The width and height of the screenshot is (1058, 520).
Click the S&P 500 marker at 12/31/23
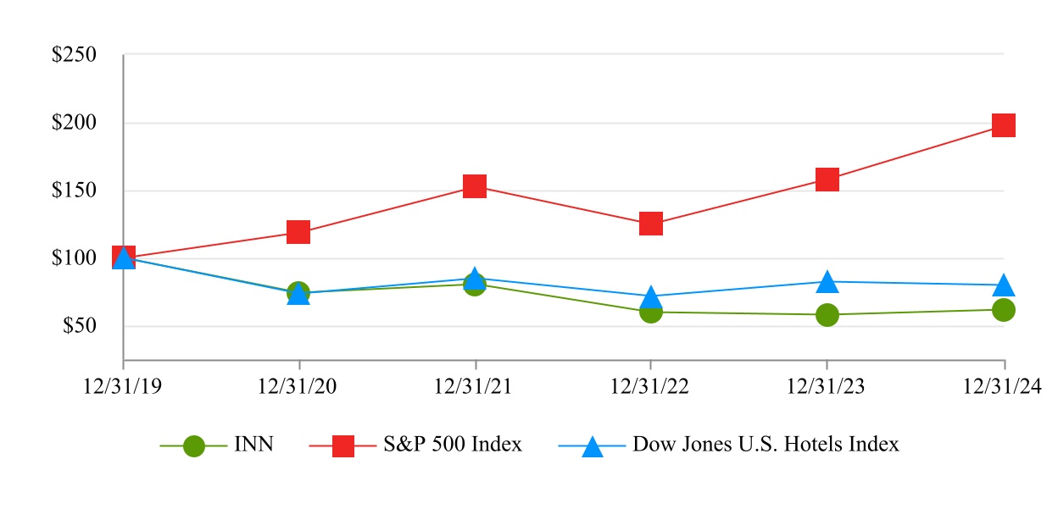[x=827, y=180]
